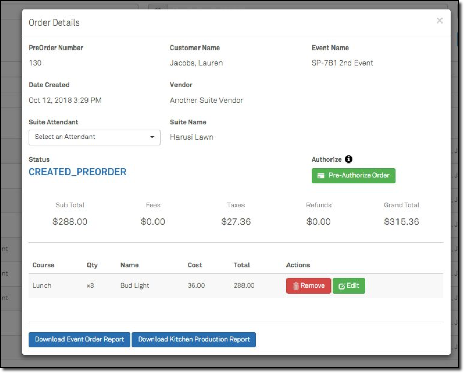Select the Bud Light item name
Image resolution: width=464 pixels, height=373 pixels.
(135, 286)
